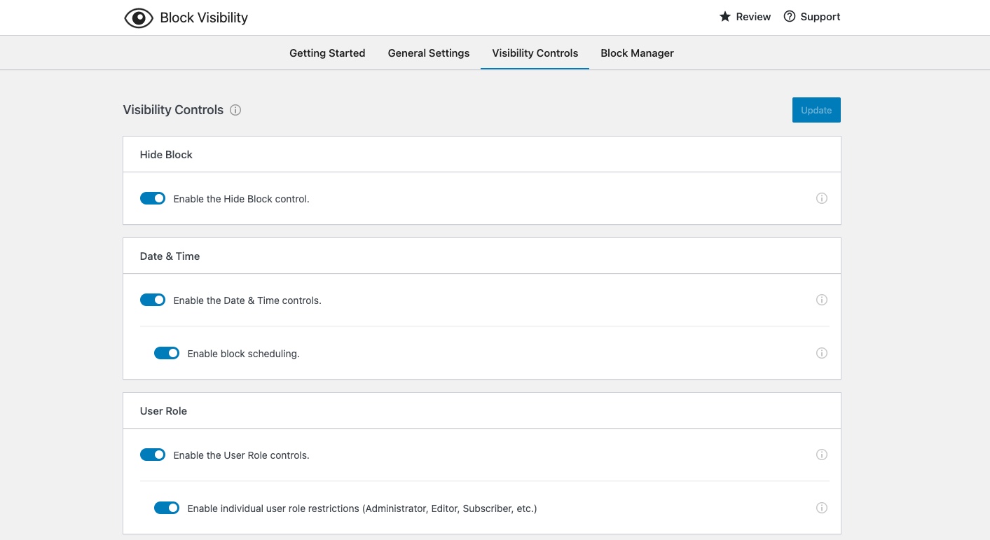Turn off block scheduling toggle
990x540 pixels.
[167, 353]
